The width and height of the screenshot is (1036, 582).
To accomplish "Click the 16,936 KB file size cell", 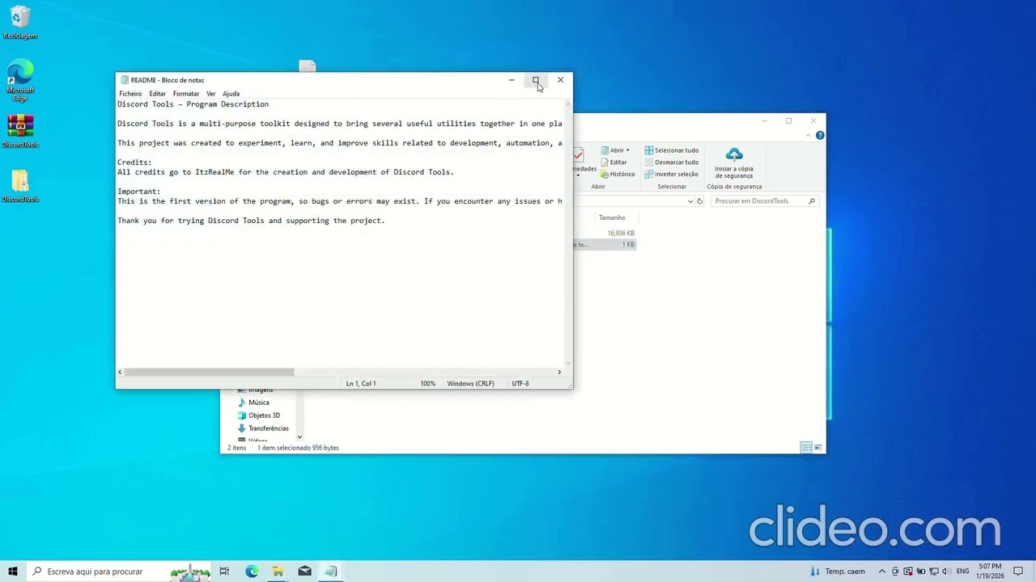I will pos(621,234).
